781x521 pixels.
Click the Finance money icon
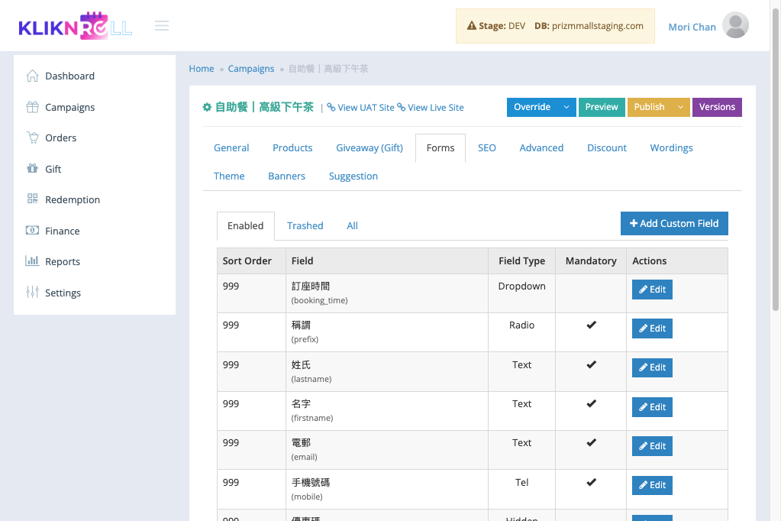32,231
